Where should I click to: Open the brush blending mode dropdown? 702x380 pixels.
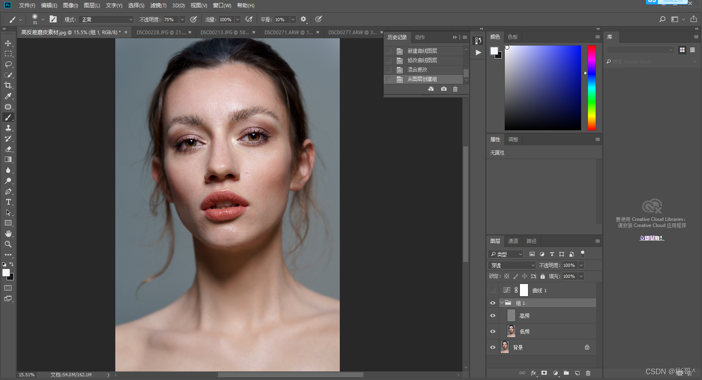coord(107,20)
